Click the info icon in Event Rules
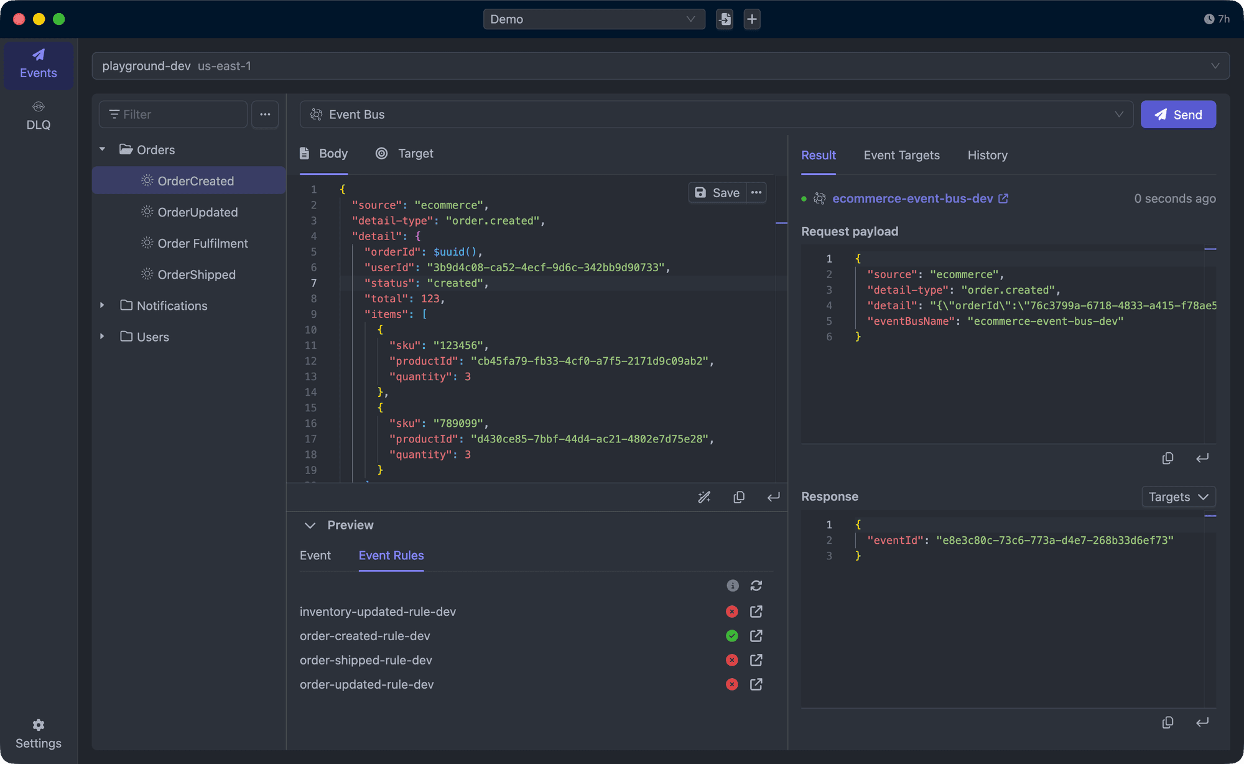This screenshot has height=764, width=1244. pyautogui.click(x=733, y=585)
